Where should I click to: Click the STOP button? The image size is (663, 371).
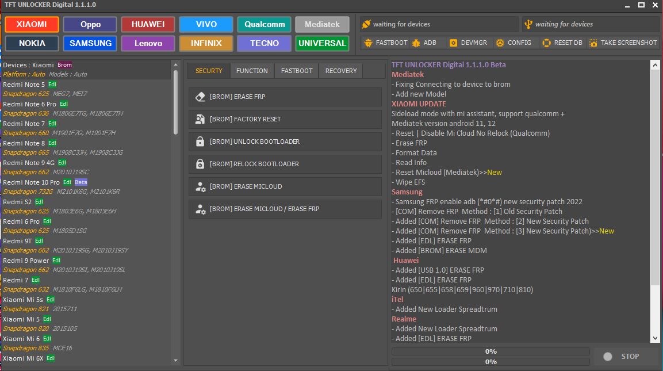pyautogui.click(x=627, y=357)
